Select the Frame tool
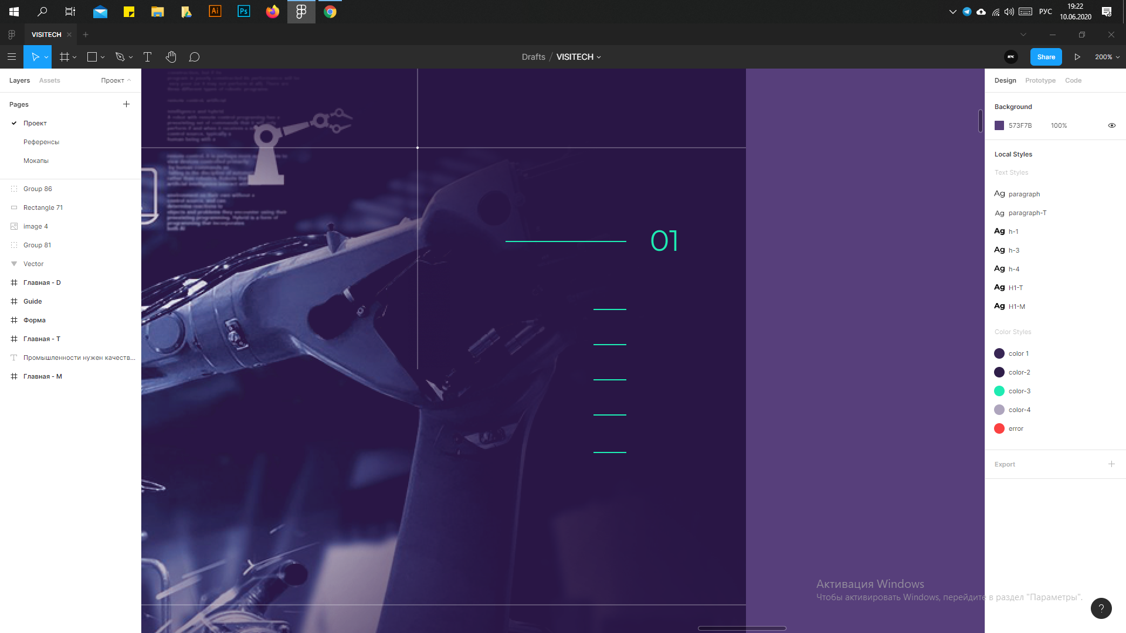This screenshot has width=1126, height=633. point(65,57)
